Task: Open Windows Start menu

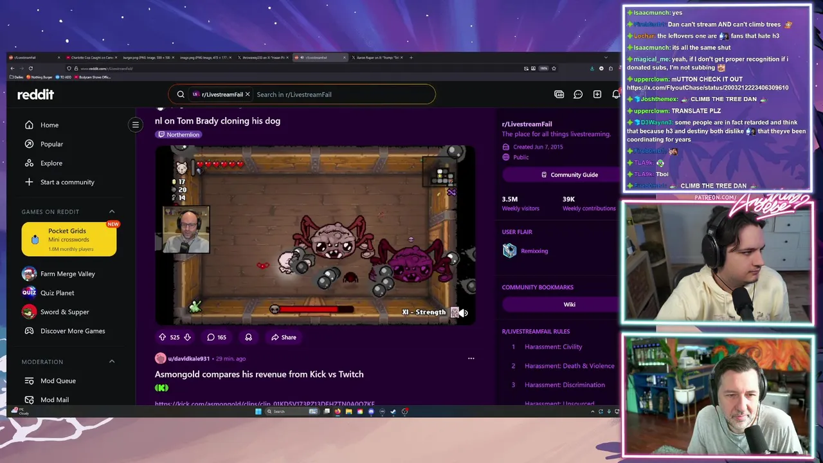Action: [258, 412]
